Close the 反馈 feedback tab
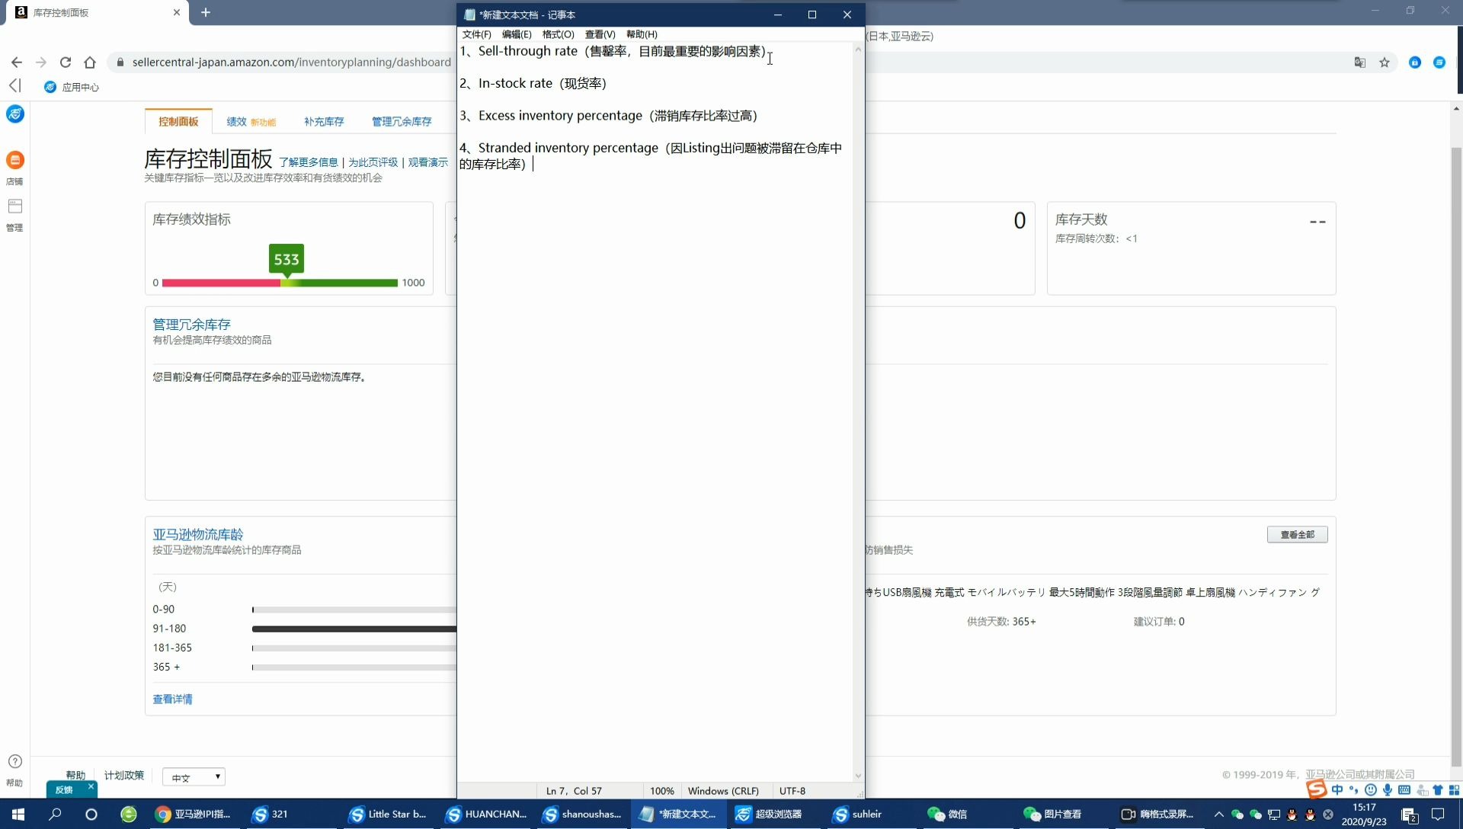1463x829 pixels. coord(91,786)
